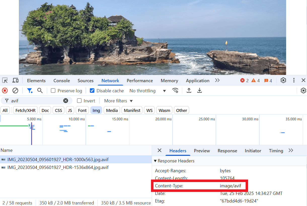Show more DevTools panel tabs
The height and width of the screenshot is (206, 307).
click(x=217, y=80)
